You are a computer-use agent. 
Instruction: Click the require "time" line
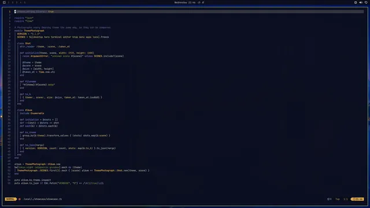pyautogui.click(x=24, y=21)
